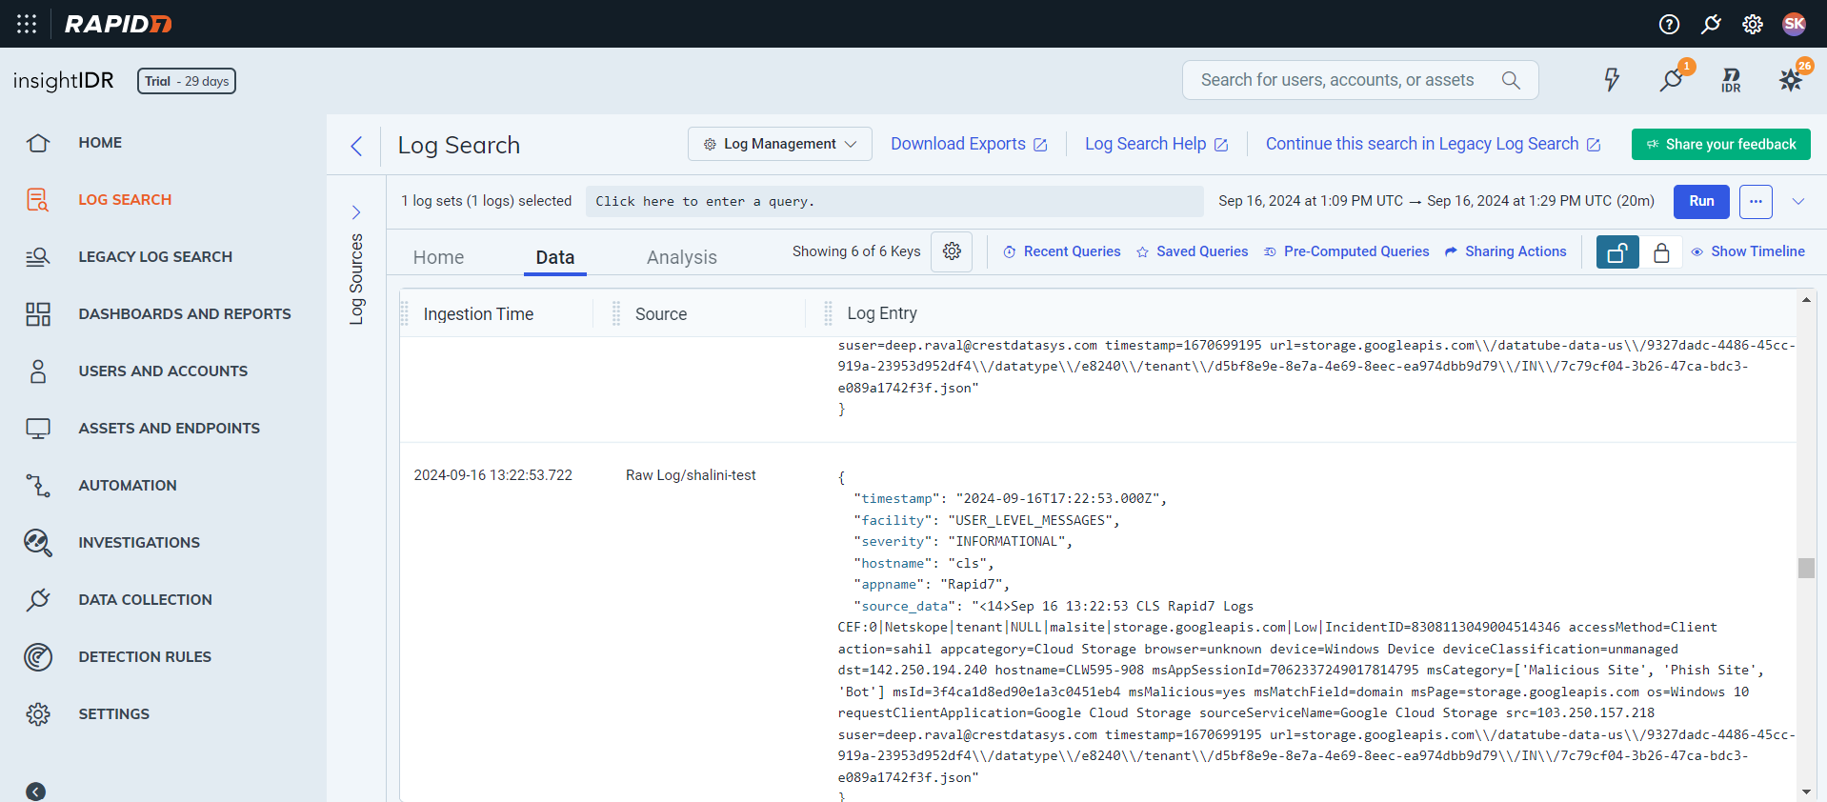This screenshot has height=802, width=1827.
Task: Click the Legacy Log Search sidebar icon
Action: pos(38,257)
